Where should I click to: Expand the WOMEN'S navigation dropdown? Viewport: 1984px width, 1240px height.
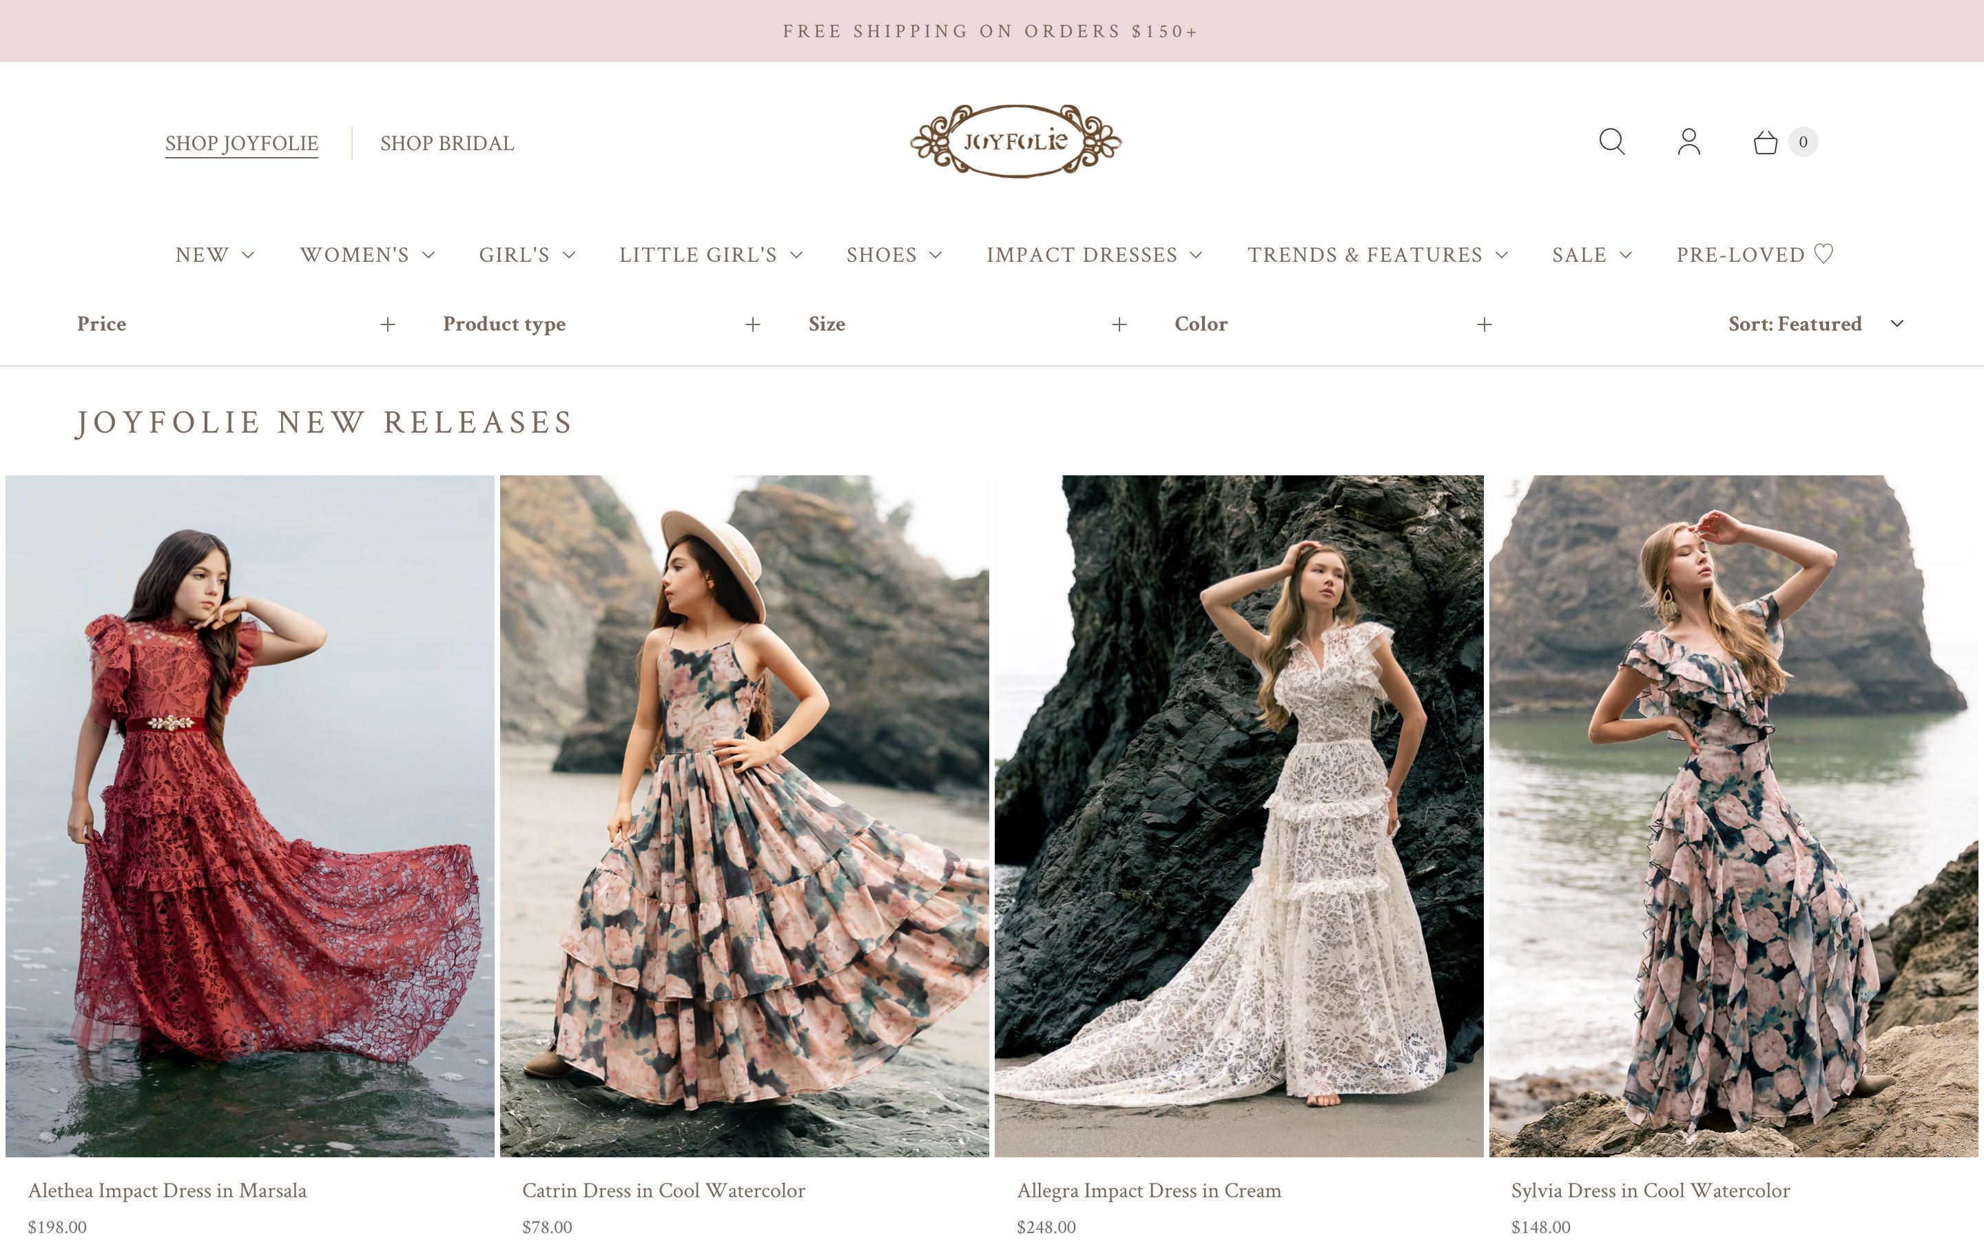point(365,254)
